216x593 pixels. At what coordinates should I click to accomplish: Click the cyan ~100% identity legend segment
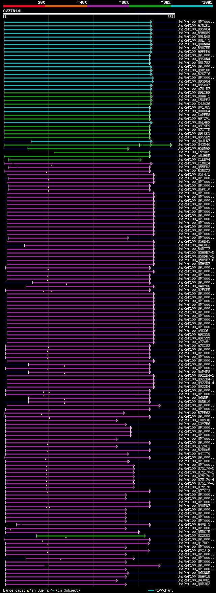coord(192,6)
